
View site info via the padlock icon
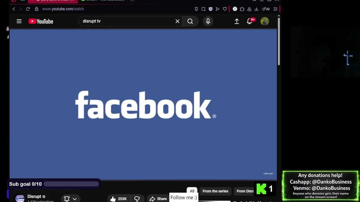pyautogui.click(x=37, y=9)
